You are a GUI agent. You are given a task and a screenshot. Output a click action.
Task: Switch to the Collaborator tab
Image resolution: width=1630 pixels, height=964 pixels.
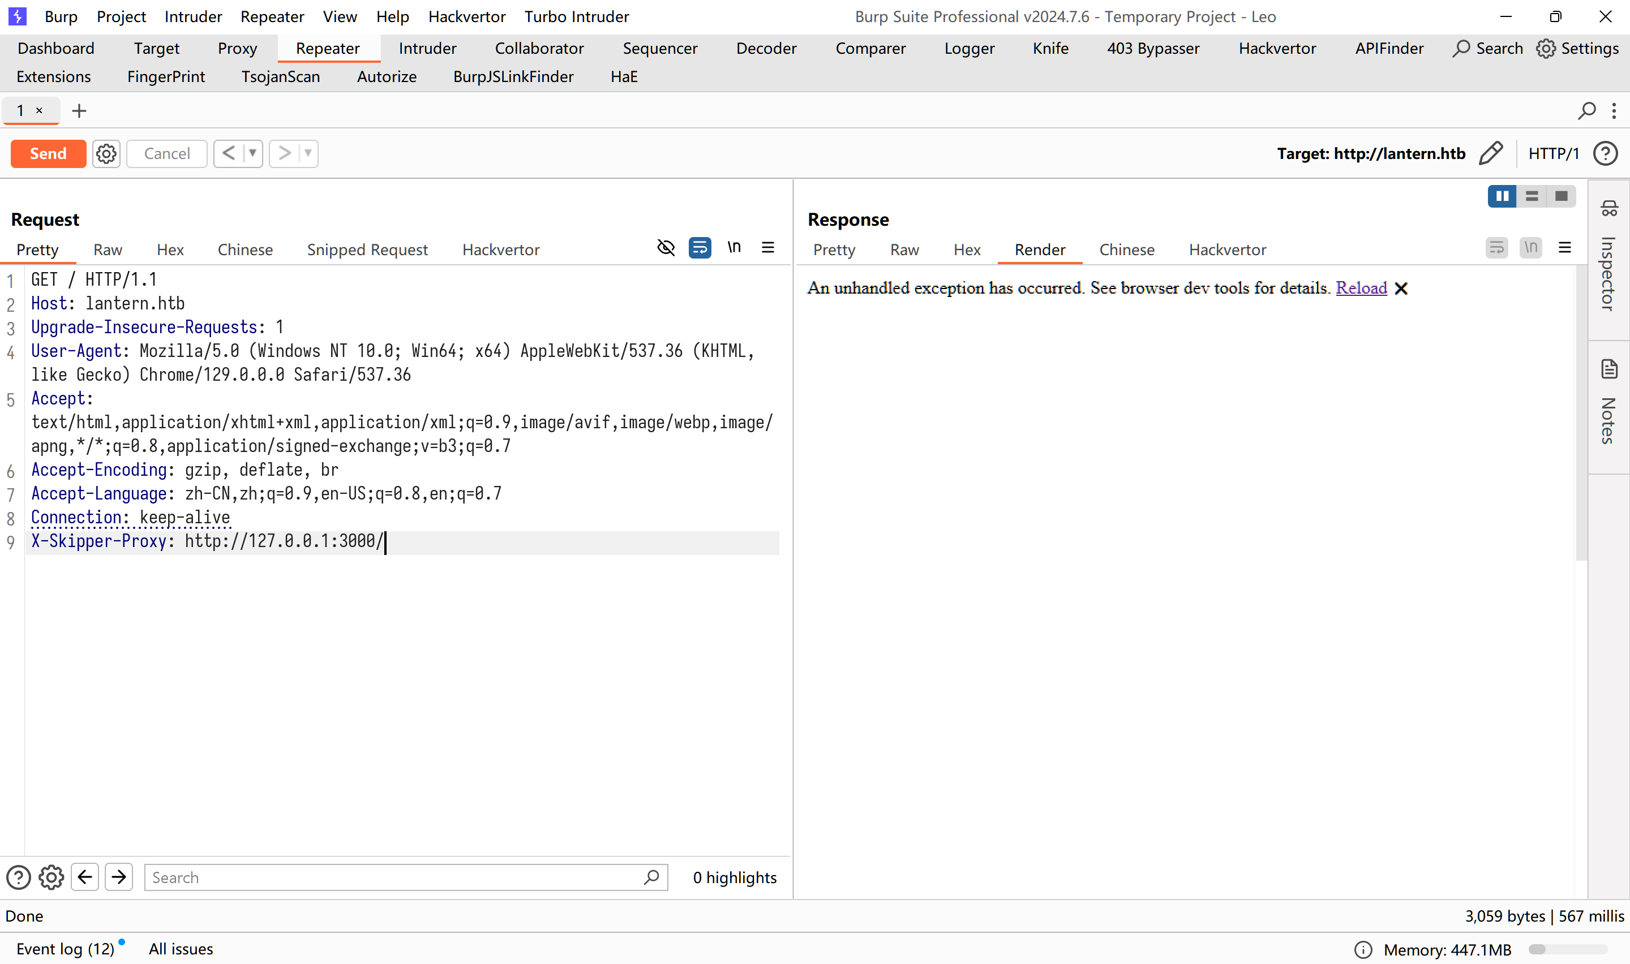point(539,49)
